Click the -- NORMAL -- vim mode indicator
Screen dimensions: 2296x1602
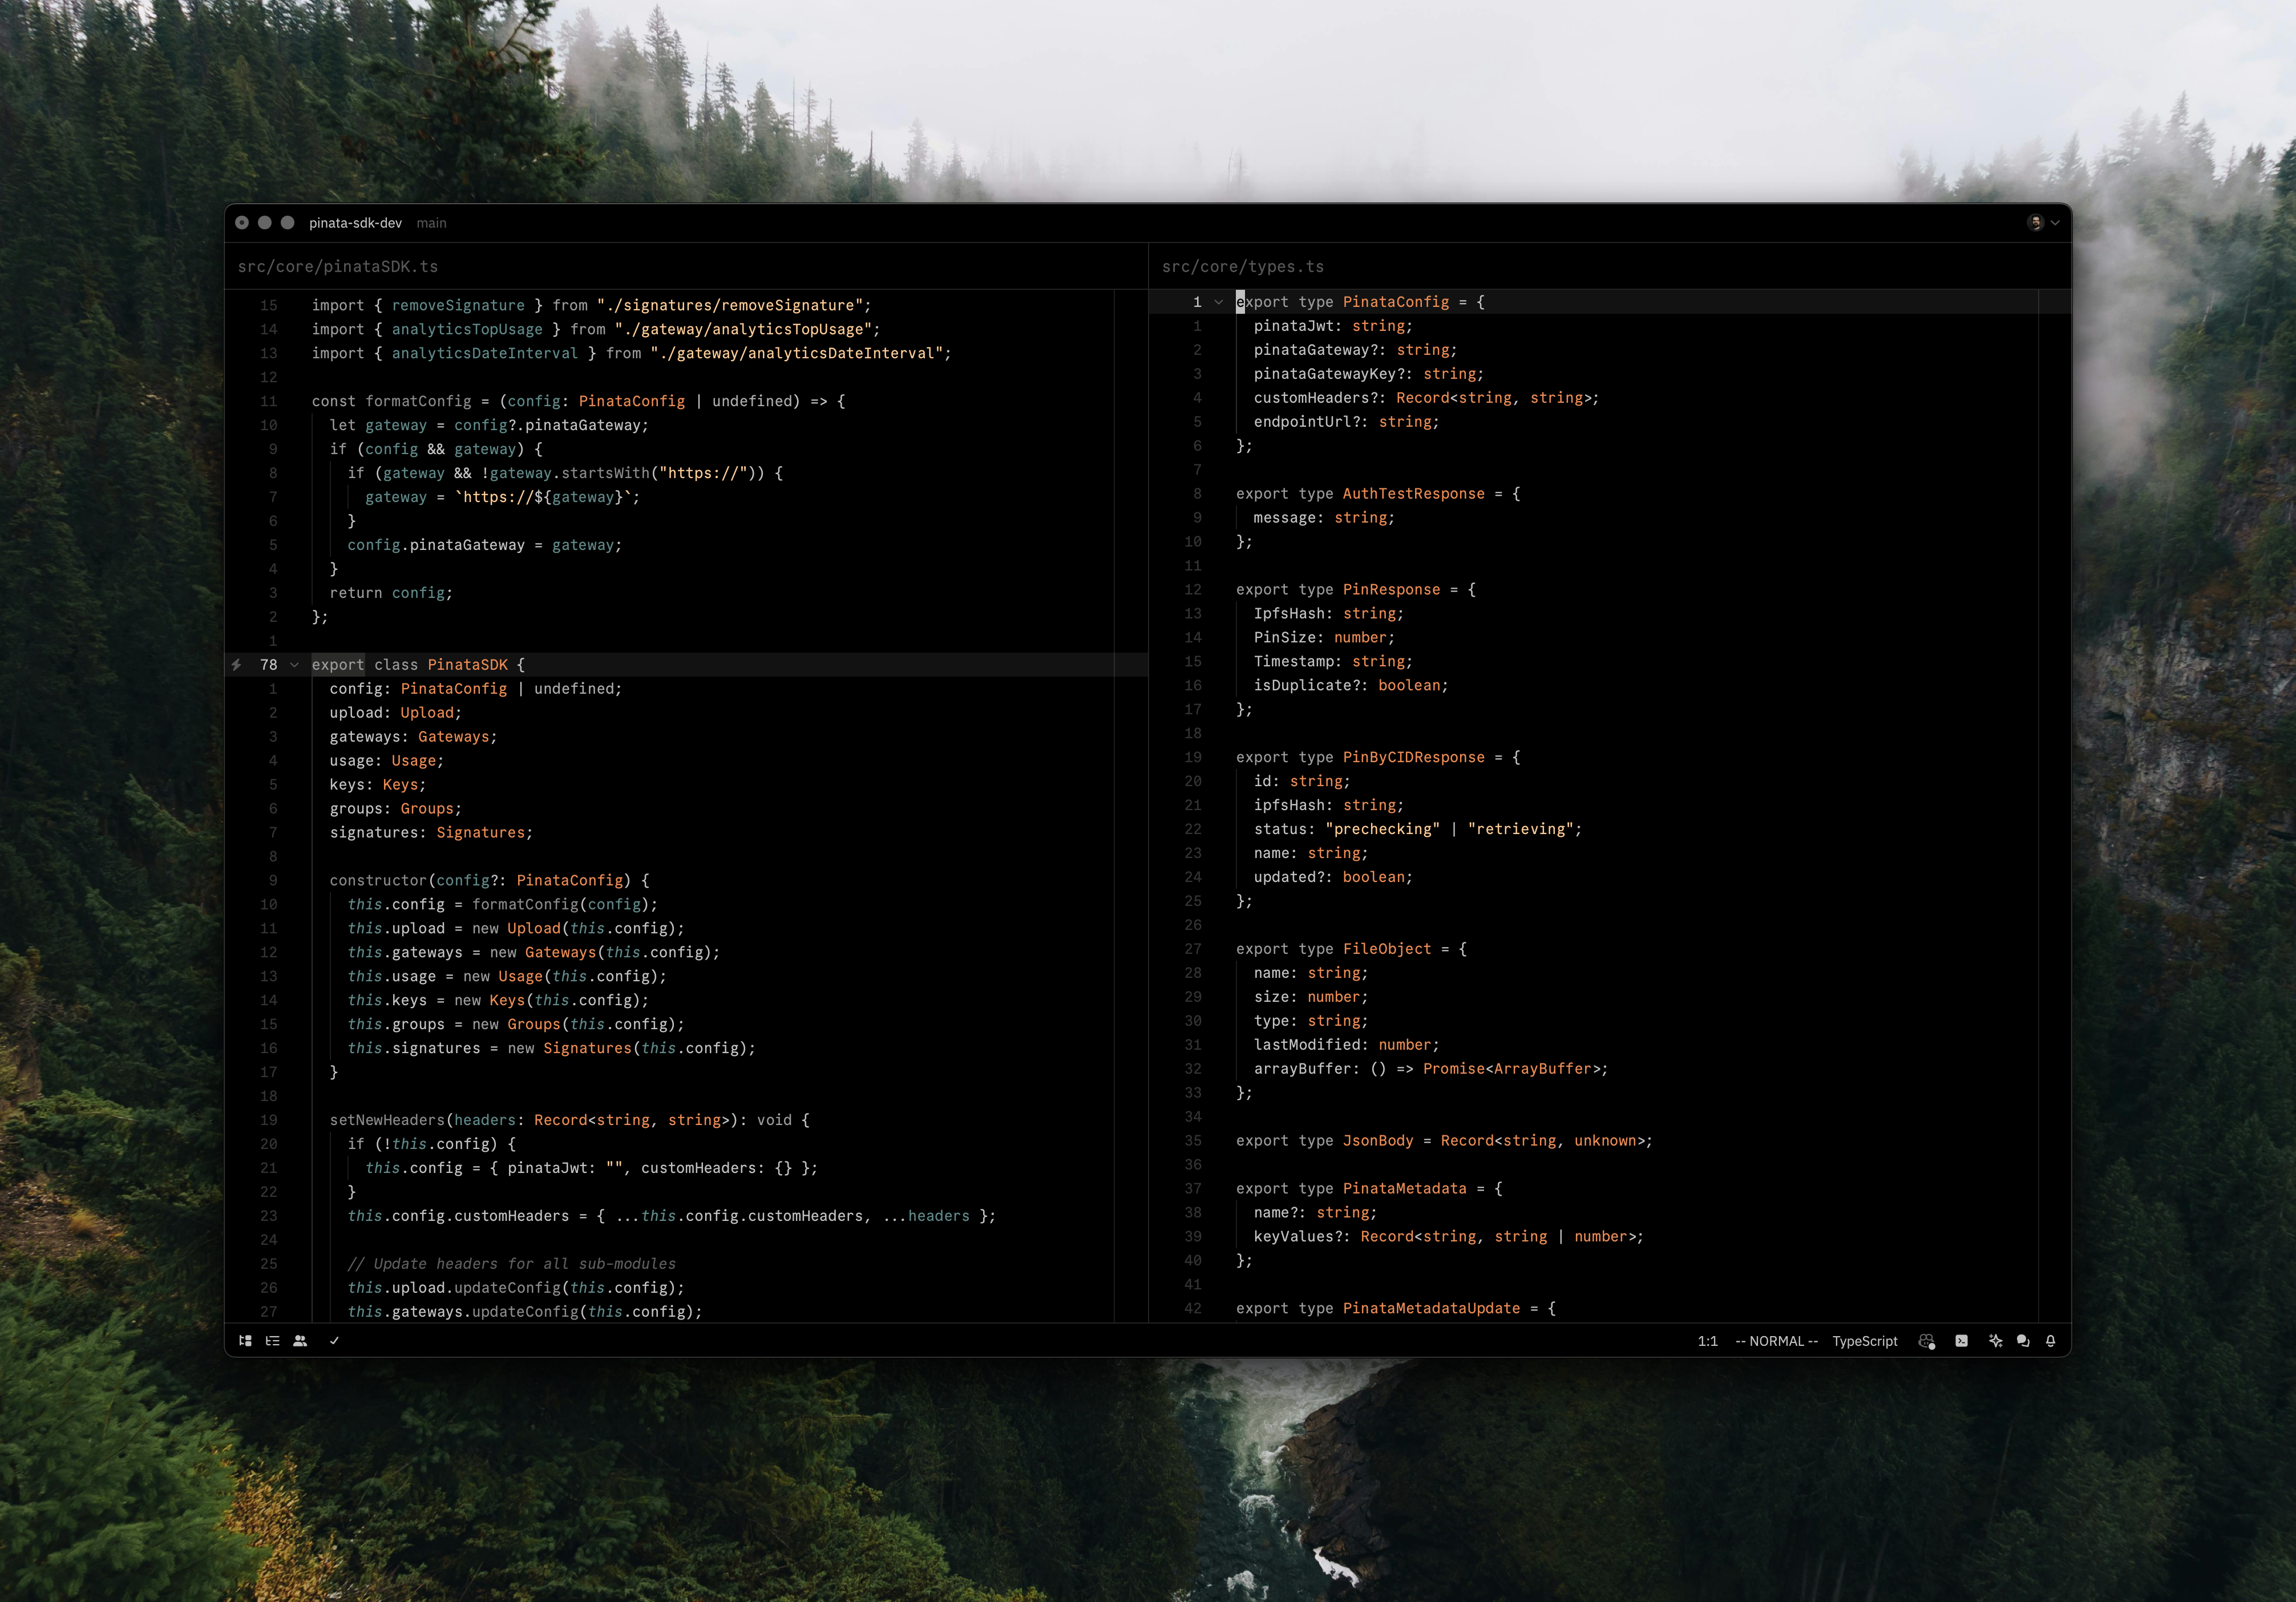click(1776, 1341)
